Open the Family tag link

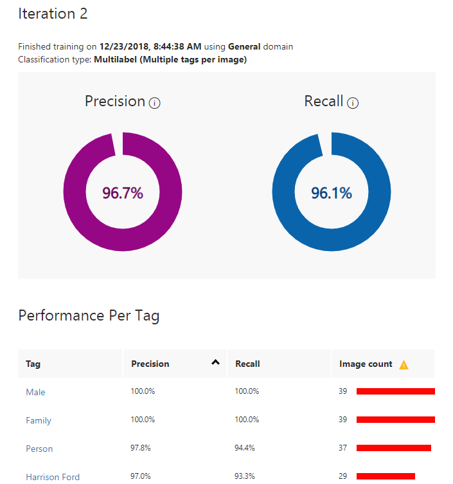pyautogui.click(x=39, y=420)
